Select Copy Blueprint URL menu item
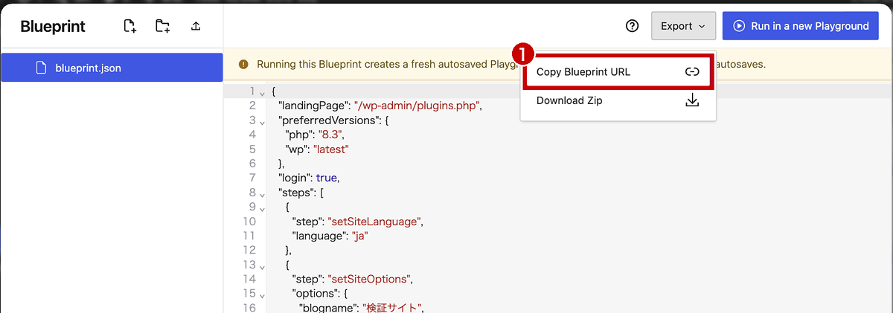Screen dimensions: 893x313 [618, 72]
